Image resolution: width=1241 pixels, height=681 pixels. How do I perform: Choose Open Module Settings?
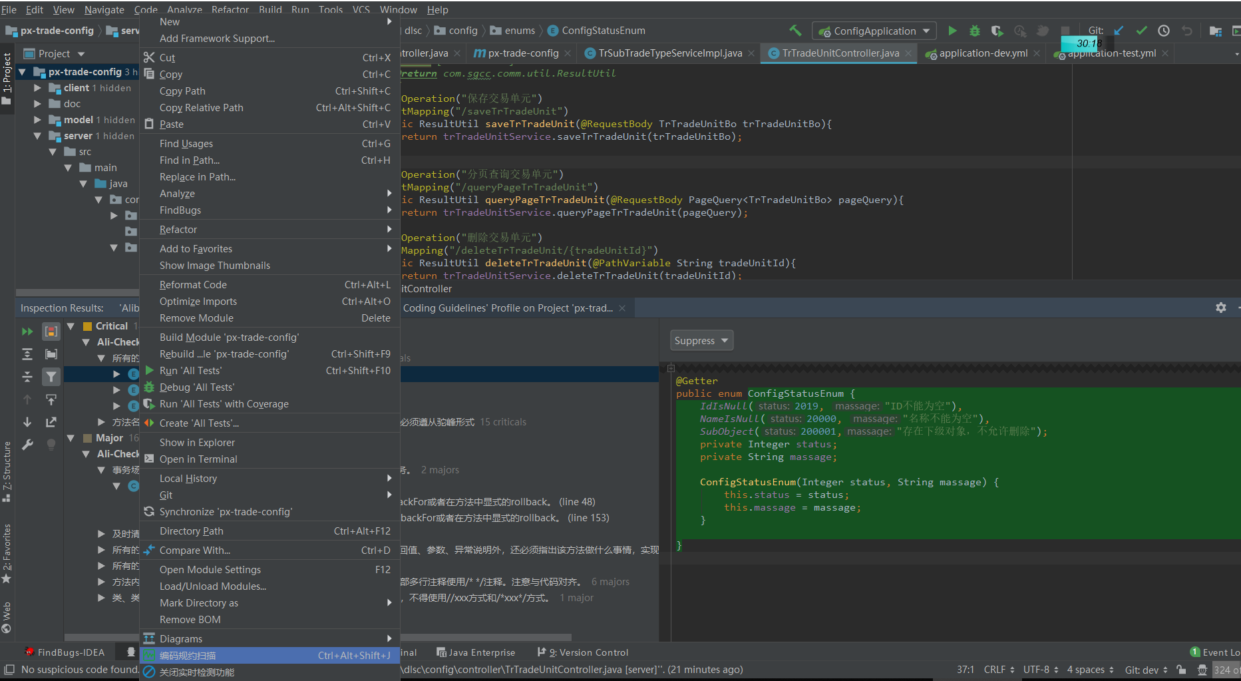point(269,570)
